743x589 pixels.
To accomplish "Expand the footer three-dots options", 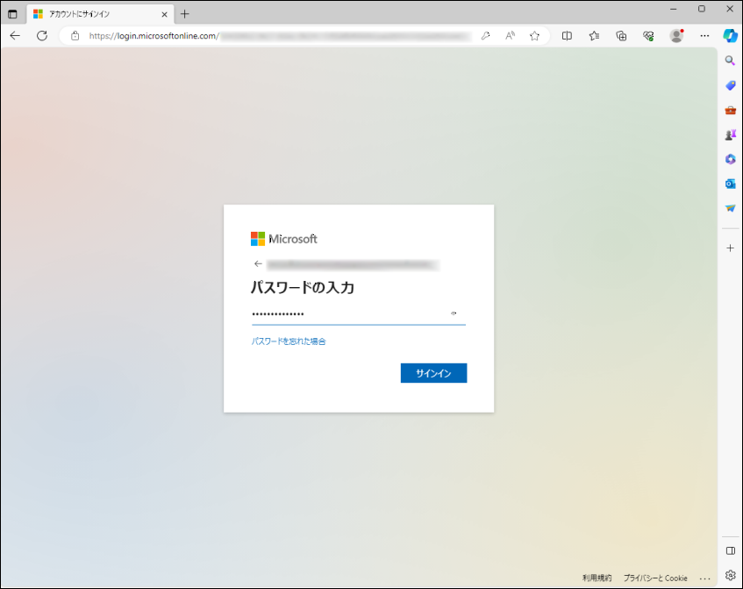I will (704, 578).
